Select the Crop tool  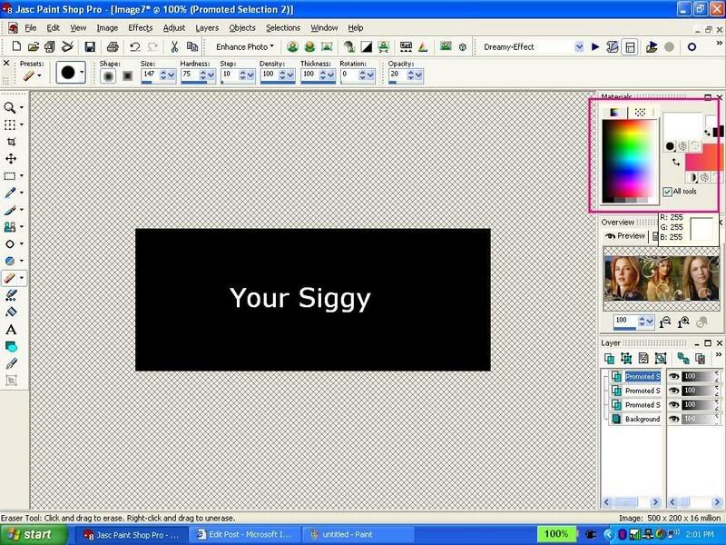[x=11, y=142]
